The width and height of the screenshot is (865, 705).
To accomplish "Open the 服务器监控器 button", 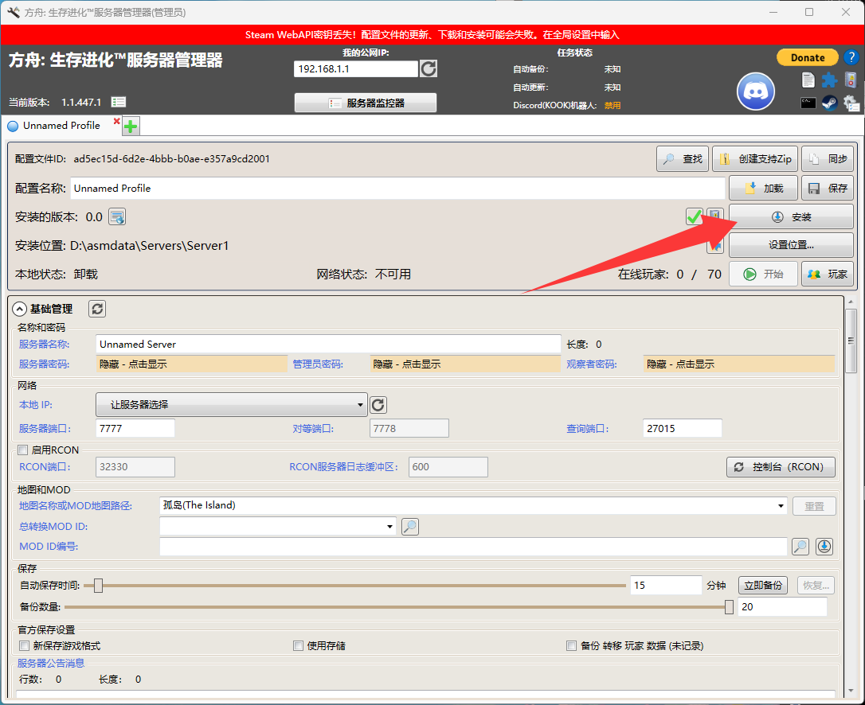I will (366, 103).
